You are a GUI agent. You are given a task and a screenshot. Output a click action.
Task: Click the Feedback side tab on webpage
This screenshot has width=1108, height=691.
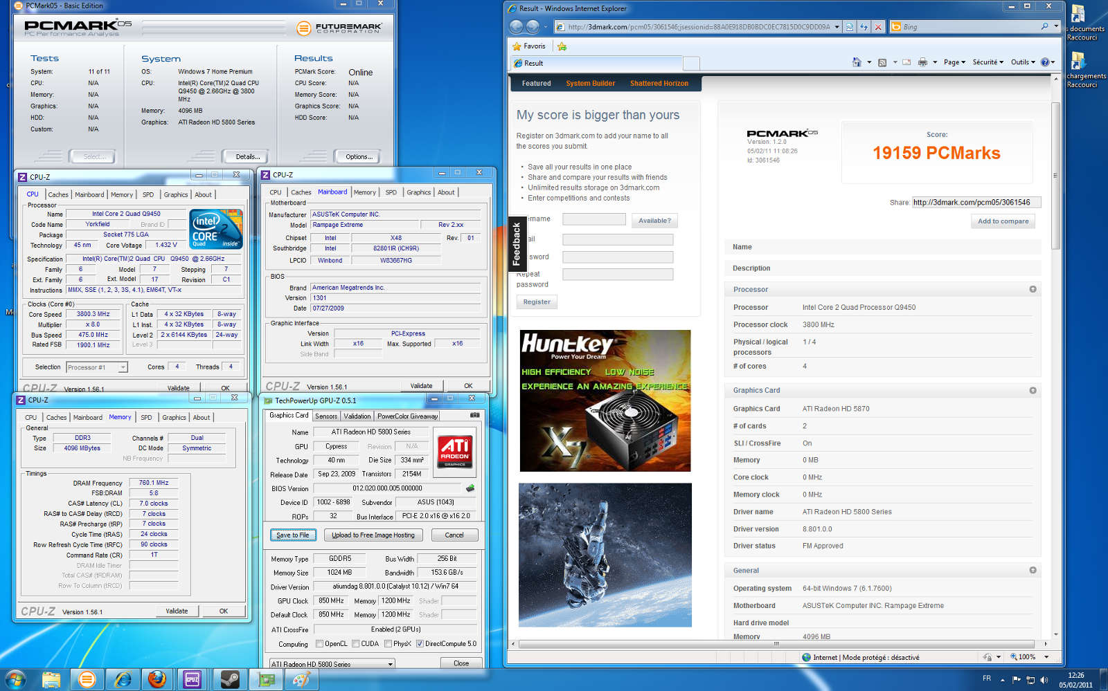pyautogui.click(x=516, y=244)
